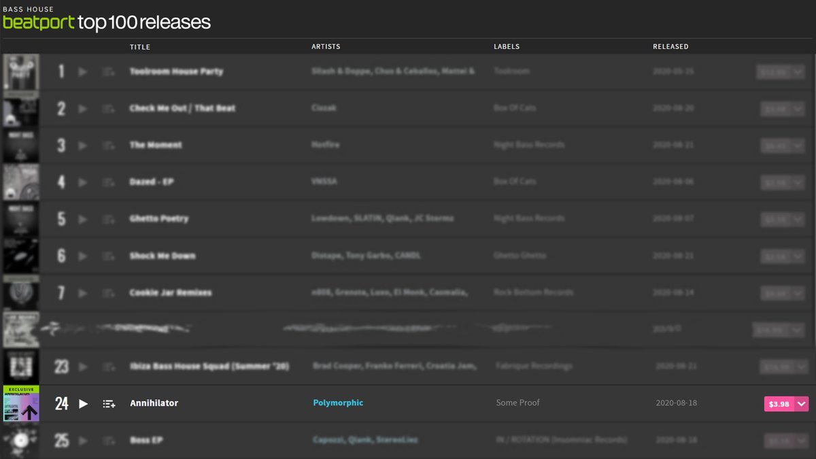Play Cookie Jar Remixes release
This screenshot has height=459, width=816.
[83, 293]
